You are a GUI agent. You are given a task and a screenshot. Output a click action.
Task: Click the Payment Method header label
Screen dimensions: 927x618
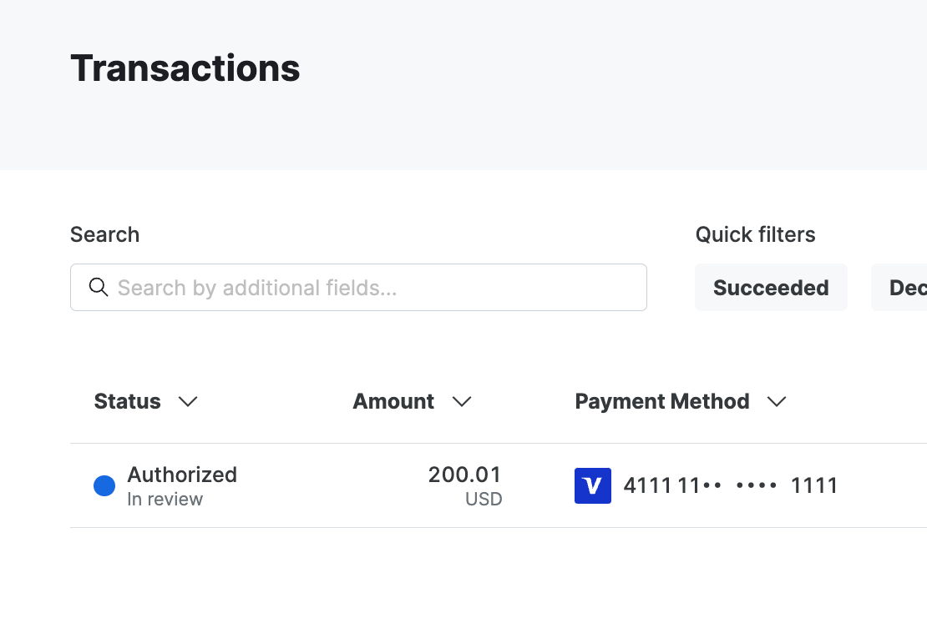pos(661,401)
